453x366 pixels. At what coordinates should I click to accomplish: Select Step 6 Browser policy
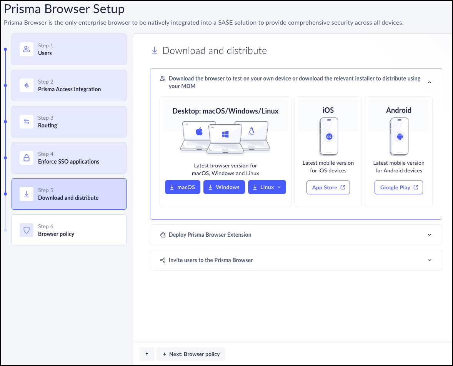pyautogui.click(x=69, y=230)
